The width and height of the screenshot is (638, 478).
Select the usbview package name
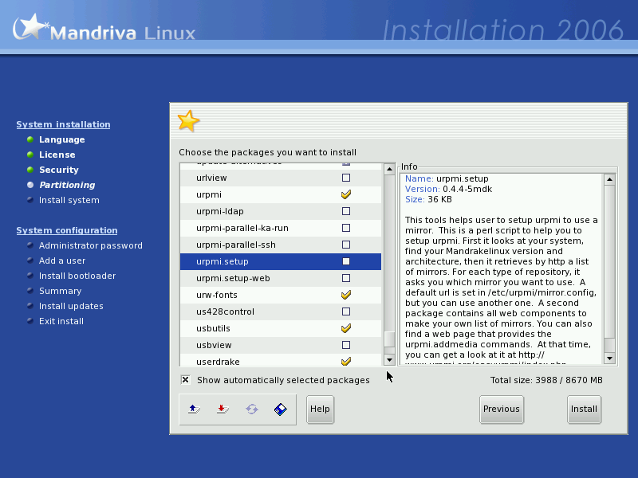(x=214, y=345)
